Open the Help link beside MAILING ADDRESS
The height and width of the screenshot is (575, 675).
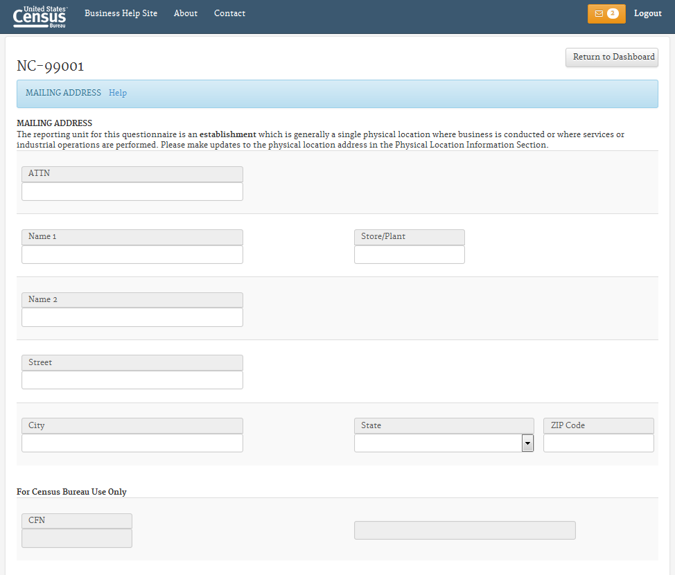[118, 93]
